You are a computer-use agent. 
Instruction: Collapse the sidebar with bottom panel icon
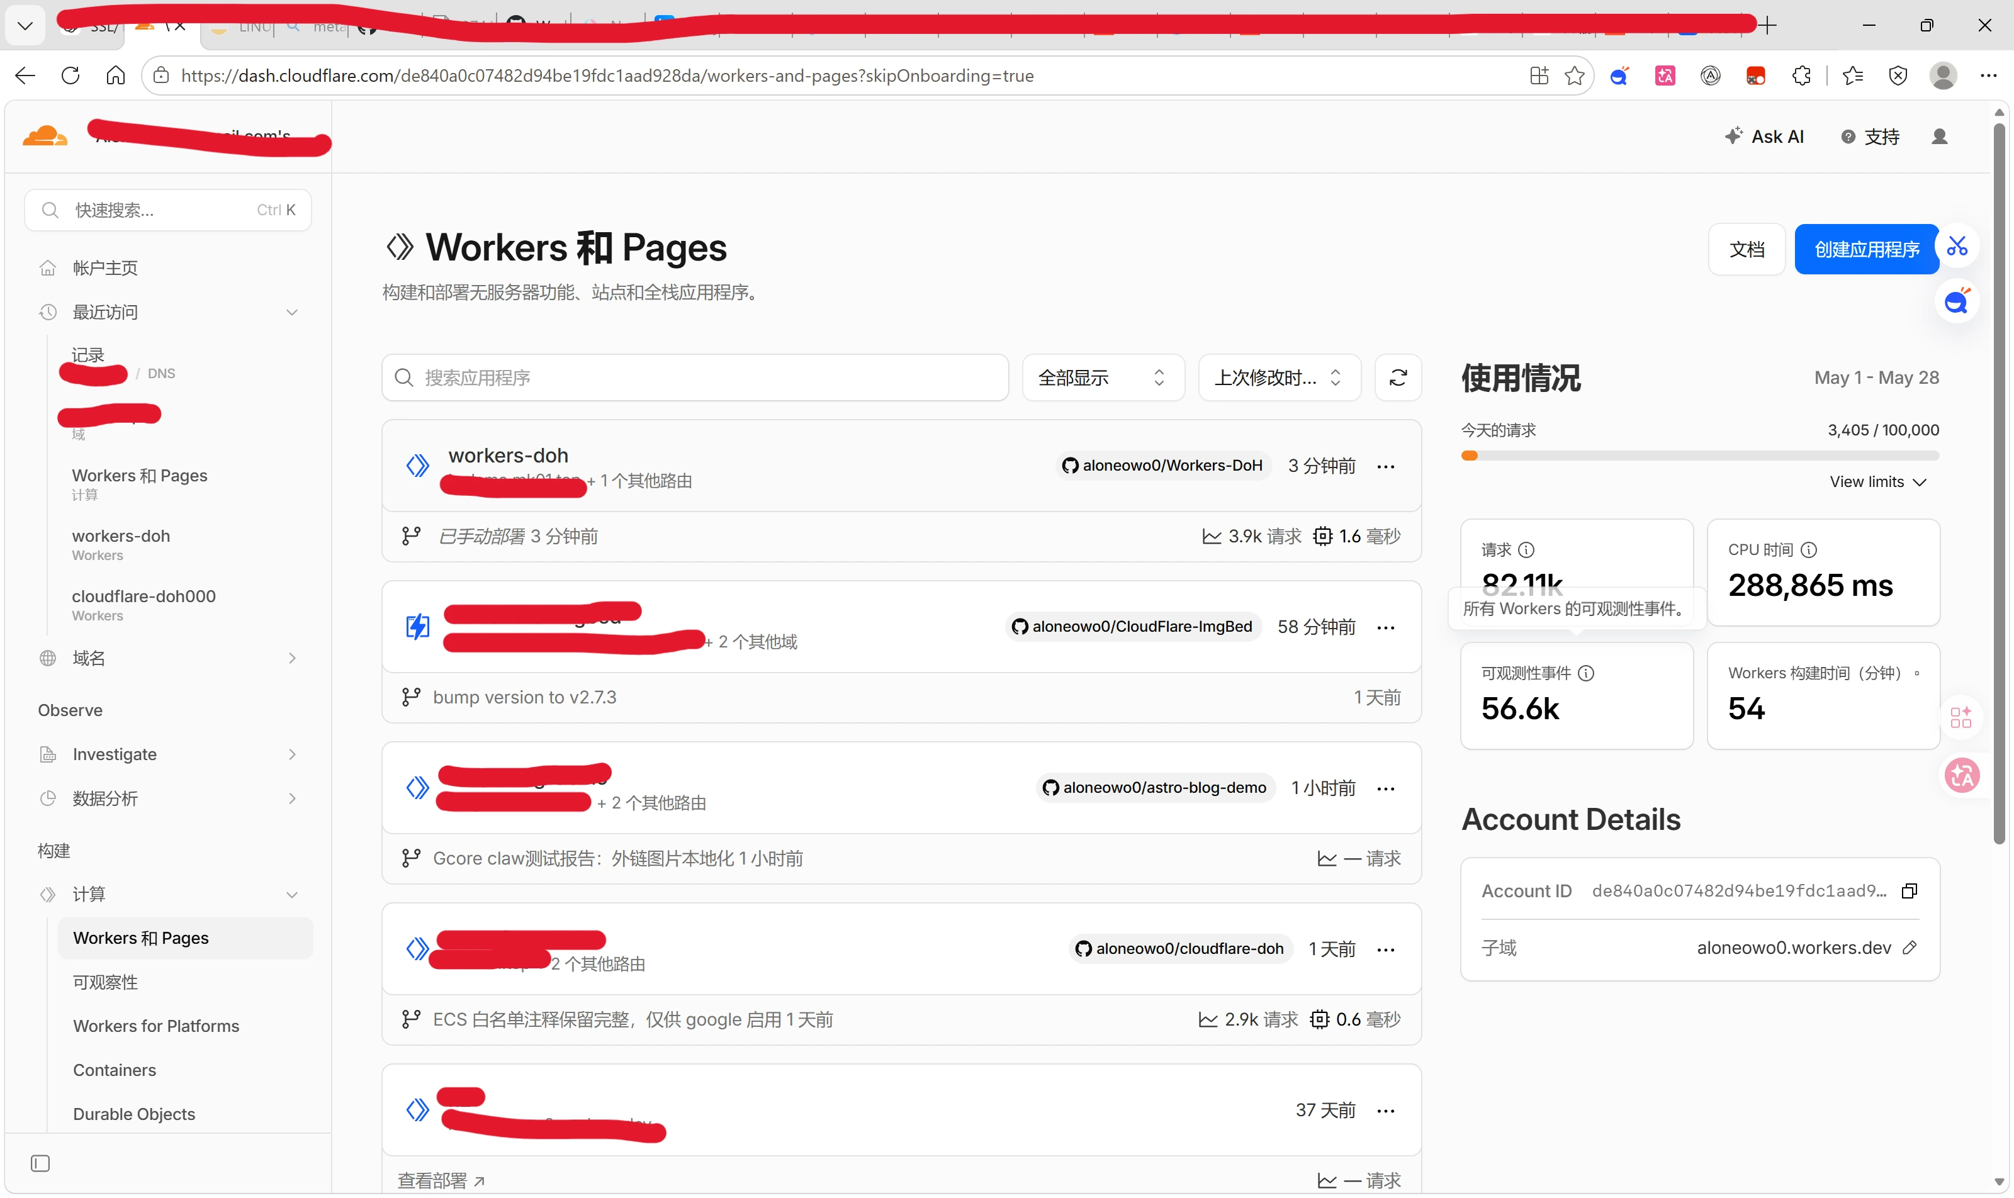(40, 1163)
